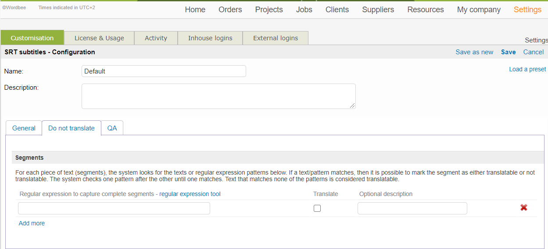
Task: Add more segment patterns
Action: (32, 223)
